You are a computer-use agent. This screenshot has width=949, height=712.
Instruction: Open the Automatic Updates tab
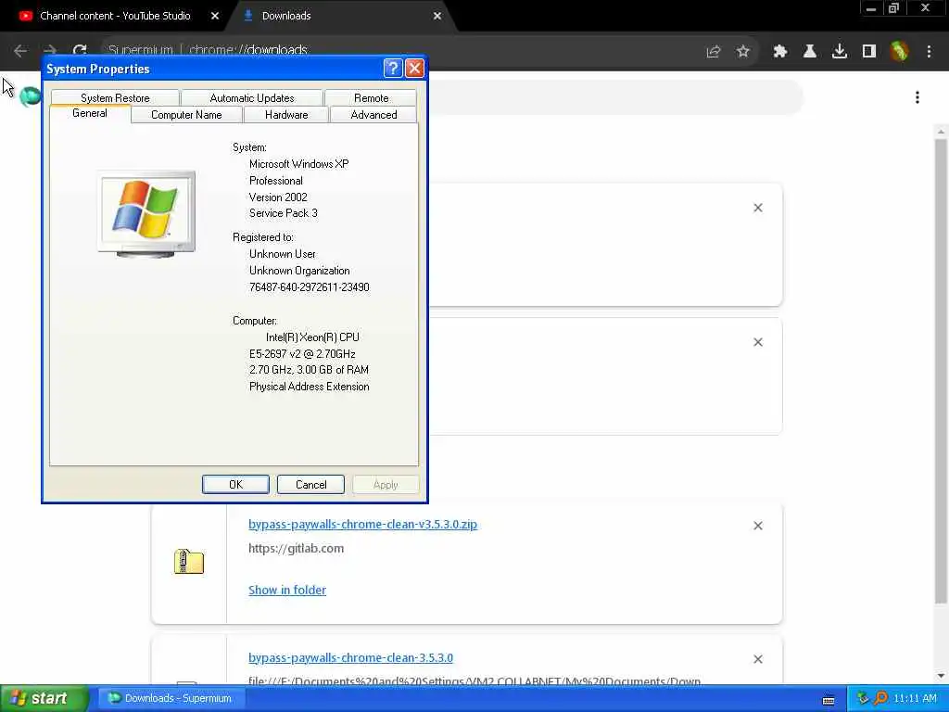coord(252,97)
